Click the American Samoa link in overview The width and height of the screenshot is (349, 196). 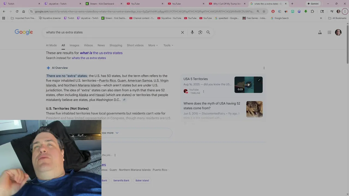pyautogui.click(x=140, y=81)
